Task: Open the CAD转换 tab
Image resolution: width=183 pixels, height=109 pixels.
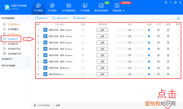Action: click(x=85, y=8)
